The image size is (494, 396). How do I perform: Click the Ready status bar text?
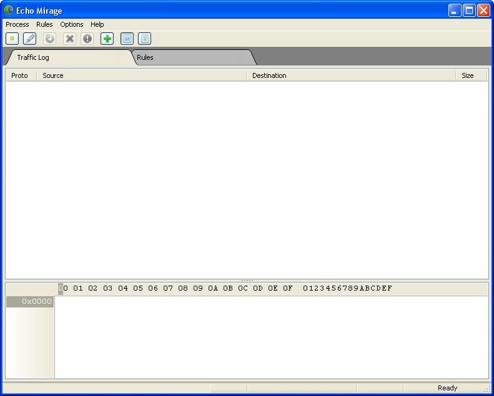pos(447,388)
